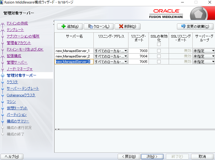Image resolution: width=215 pixels, height=160 pixels.
Task: Click the 次(N) > button
Action: pyautogui.click(x=152, y=156)
